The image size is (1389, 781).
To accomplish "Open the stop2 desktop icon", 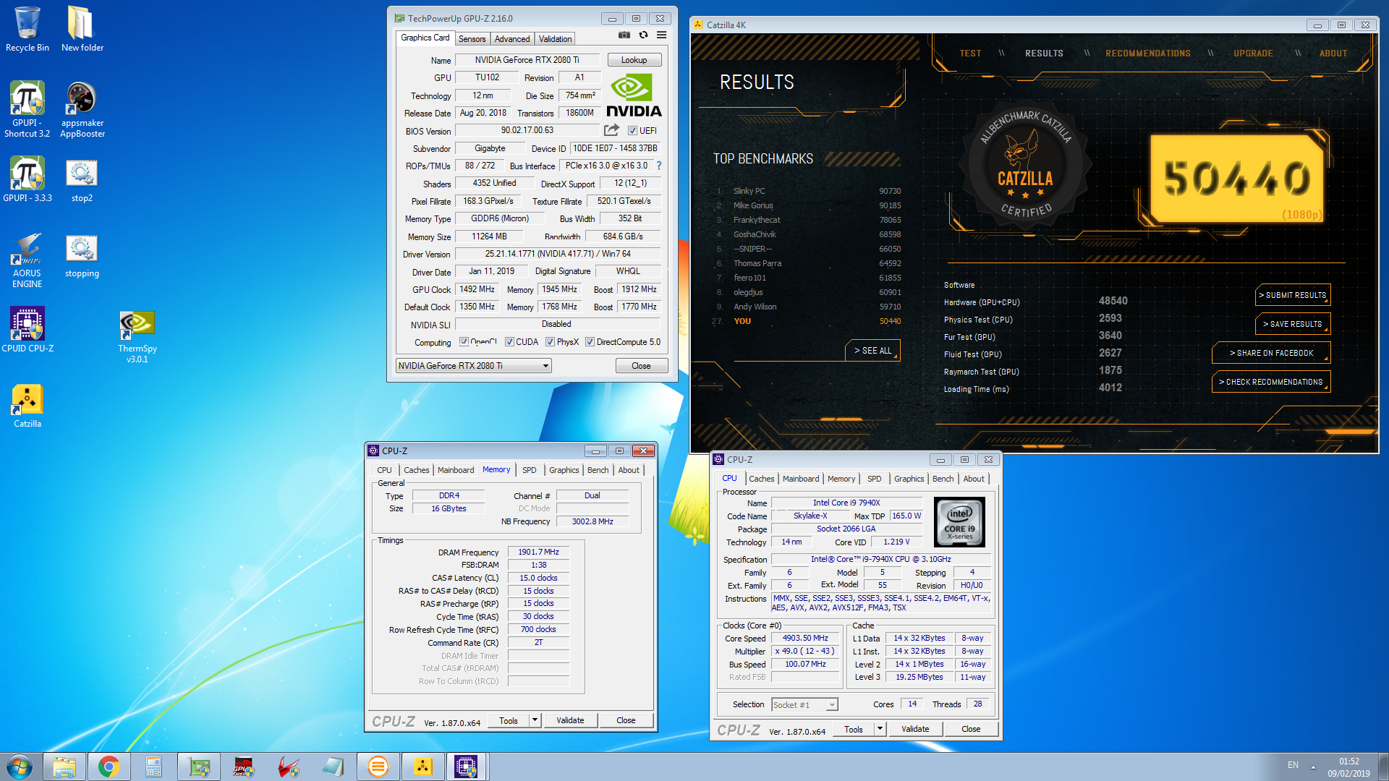I will point(82,179).
